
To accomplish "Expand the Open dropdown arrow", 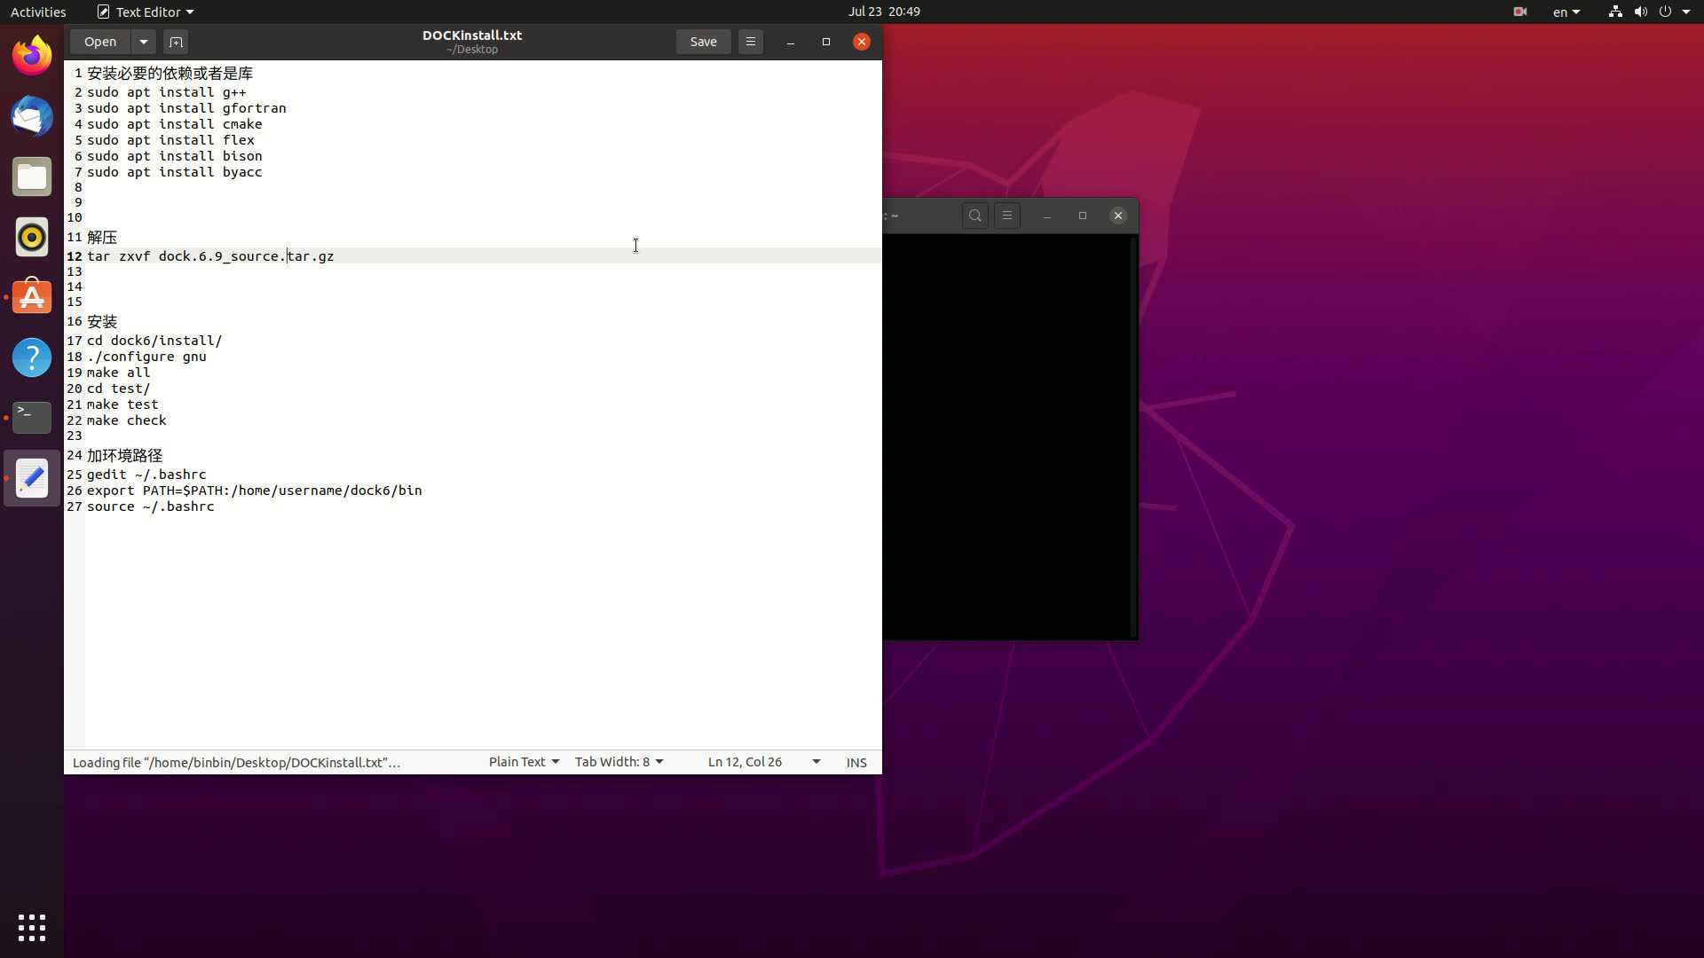I will click(142, 41).
